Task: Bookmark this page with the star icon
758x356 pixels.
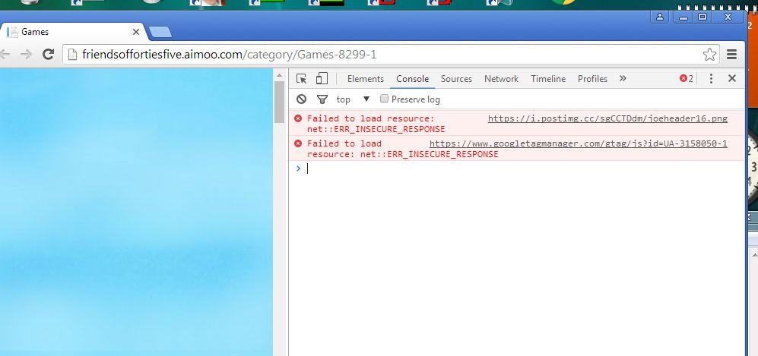Action: (709, 55)
